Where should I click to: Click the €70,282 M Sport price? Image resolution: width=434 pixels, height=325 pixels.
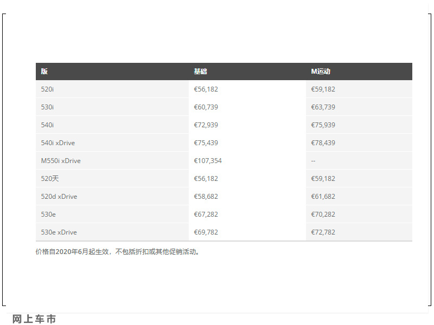tap(323, 214)
